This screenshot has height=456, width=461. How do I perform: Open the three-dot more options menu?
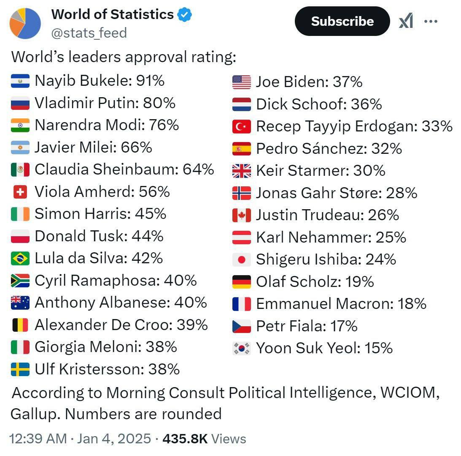pos(430,21)
